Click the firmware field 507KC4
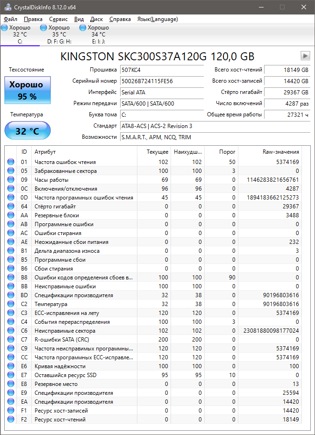 [x=162, y=70]
